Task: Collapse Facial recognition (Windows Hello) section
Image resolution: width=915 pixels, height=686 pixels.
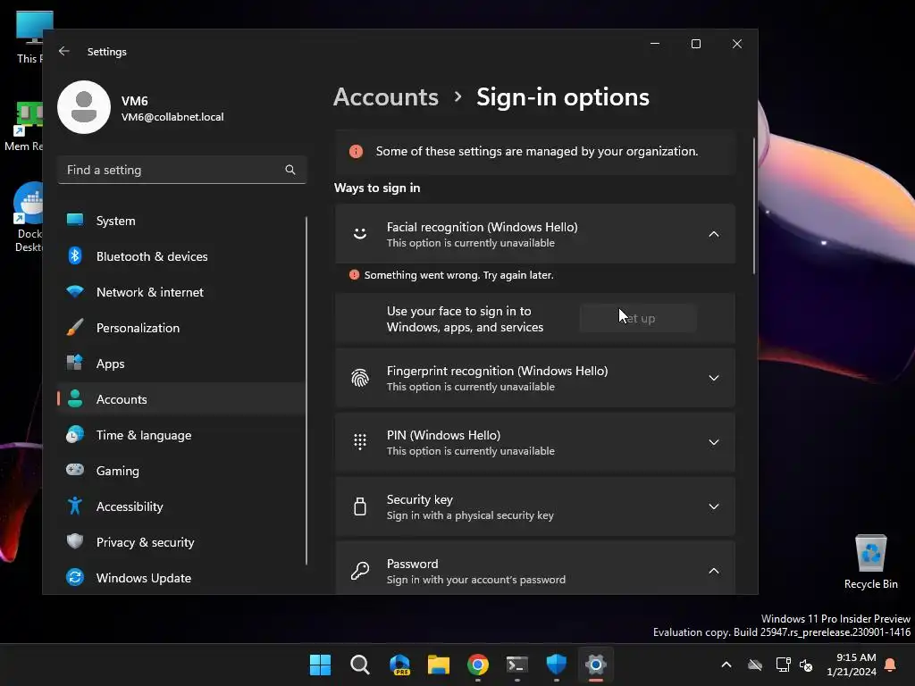Action: coord(714,234)
